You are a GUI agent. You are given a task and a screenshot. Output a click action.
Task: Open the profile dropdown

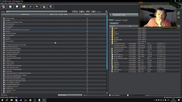37,12
